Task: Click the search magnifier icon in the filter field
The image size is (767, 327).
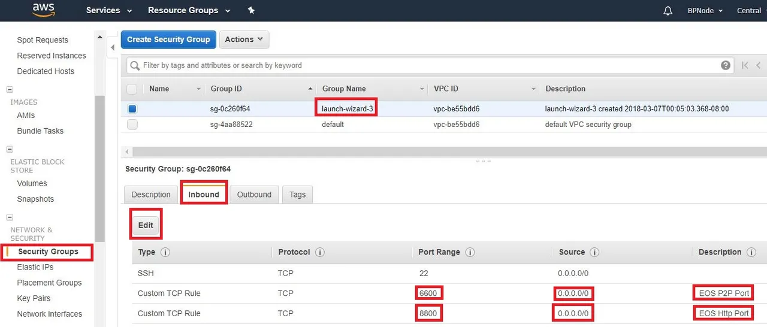Action: click(x=135, y=65)
